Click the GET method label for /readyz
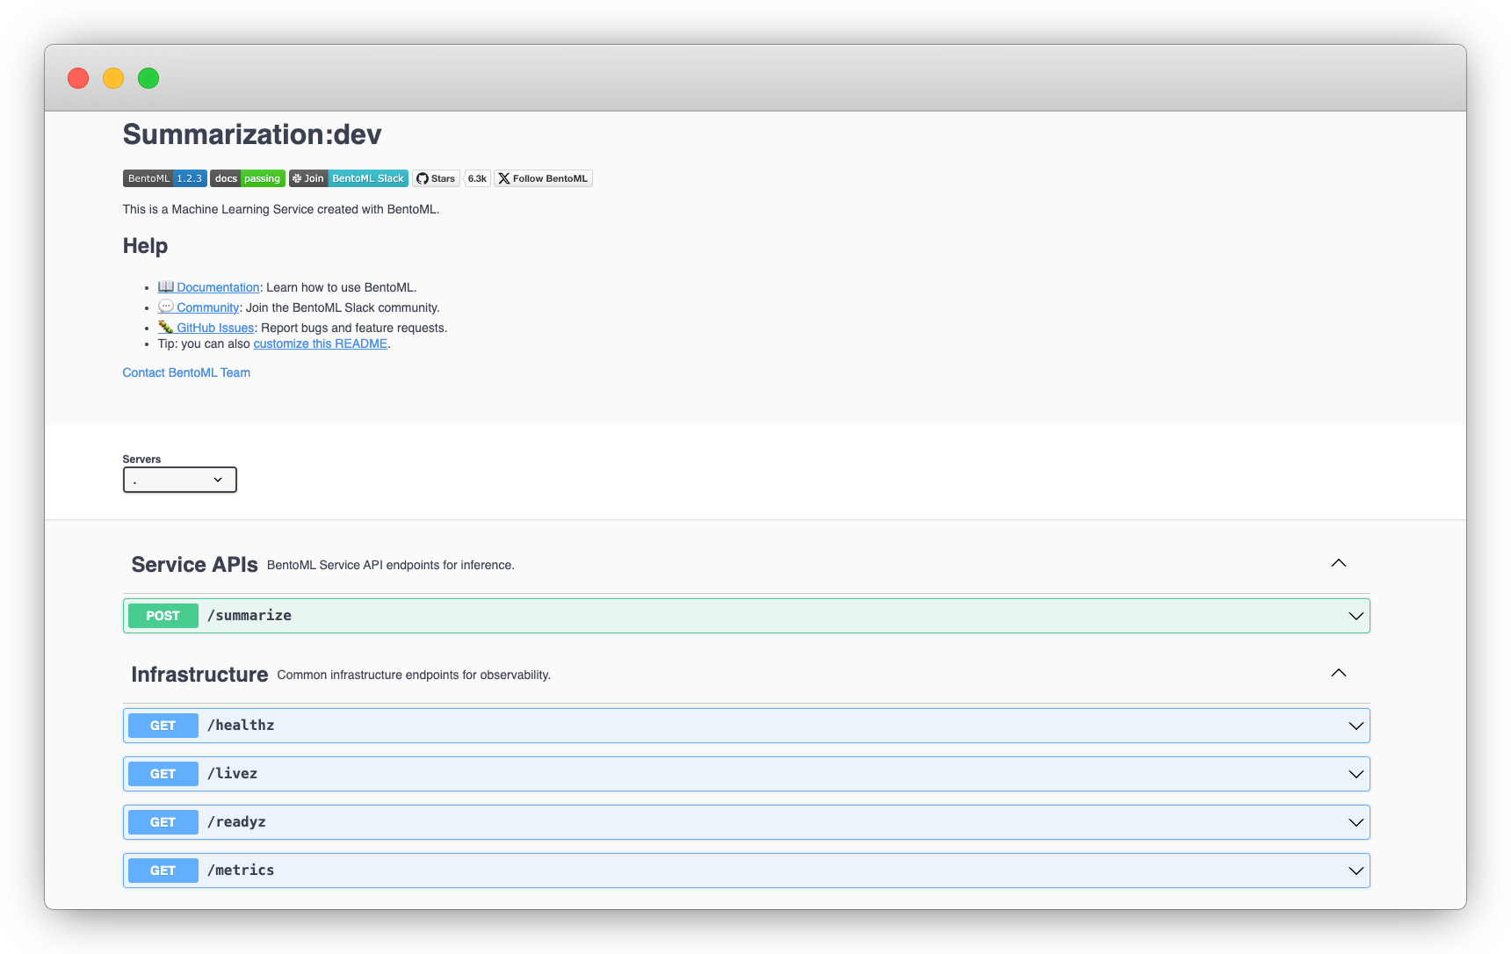This screenshot has height=954, width=1511. [163, 822]
